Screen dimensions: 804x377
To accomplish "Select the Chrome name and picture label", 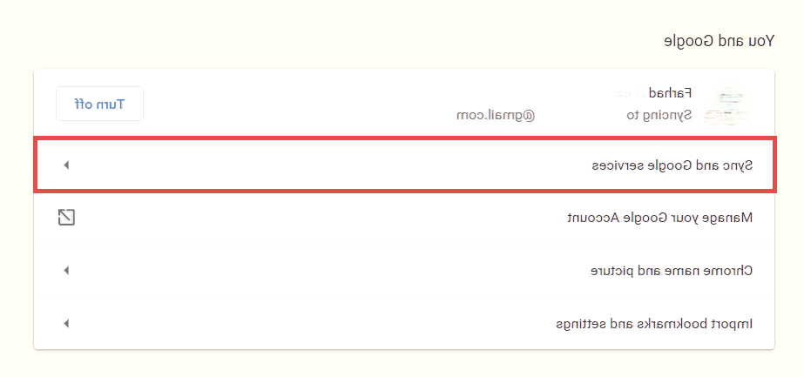I will click(672, 271).
